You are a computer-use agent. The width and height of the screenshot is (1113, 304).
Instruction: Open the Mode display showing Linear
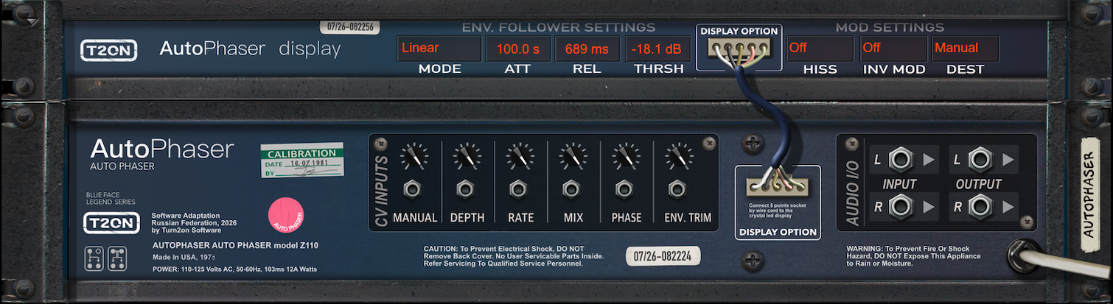pos(439,48)
